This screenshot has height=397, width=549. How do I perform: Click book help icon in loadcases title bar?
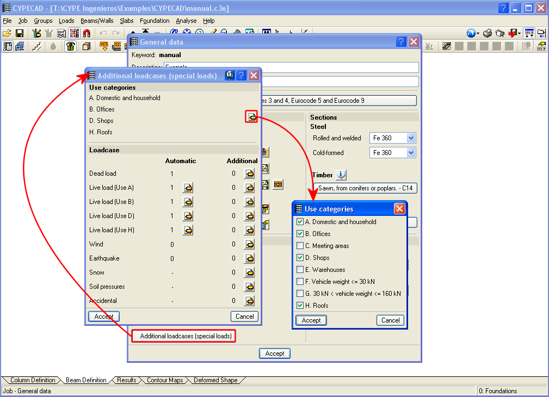230,75
